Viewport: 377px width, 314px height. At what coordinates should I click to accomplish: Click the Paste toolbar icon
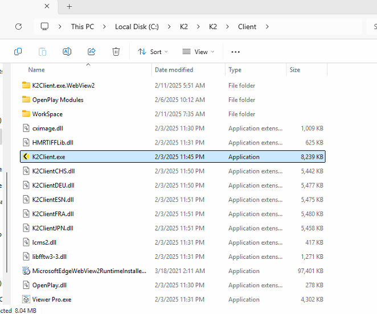43,52
